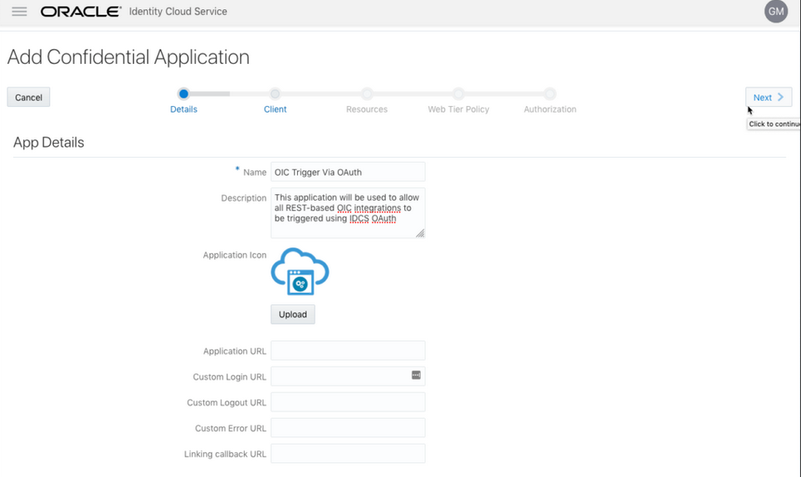Select the Details step

(x=183, y=110)
